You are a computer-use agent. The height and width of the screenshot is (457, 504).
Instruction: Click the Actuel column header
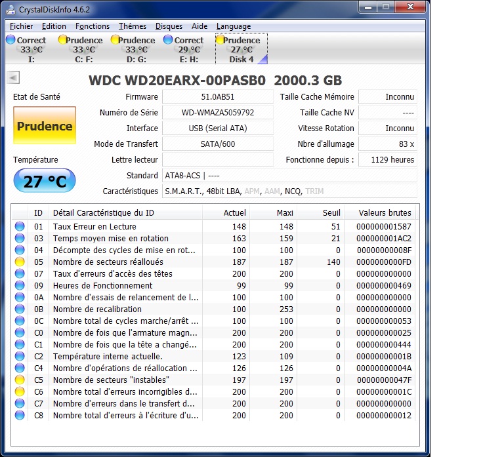click(x=226, y=212)
